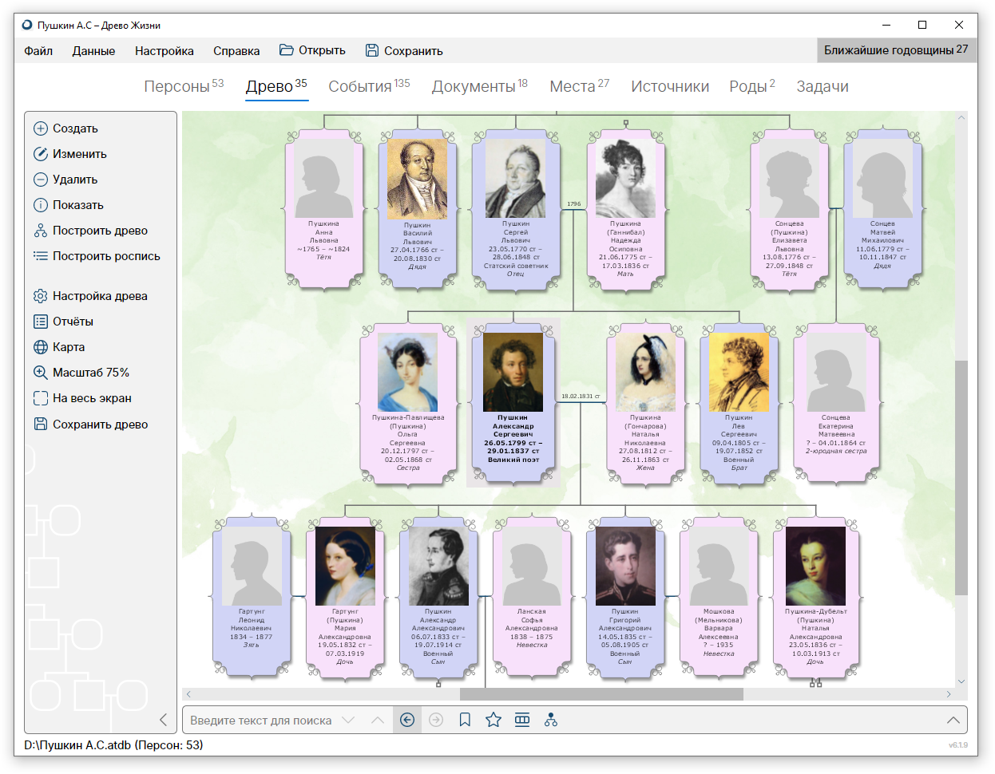
Task: Click the 18.02.1831 marriage date label
Action: click(x=581, y=396)
